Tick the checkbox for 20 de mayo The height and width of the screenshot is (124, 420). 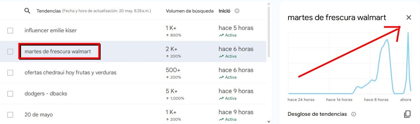click(10, 115)
